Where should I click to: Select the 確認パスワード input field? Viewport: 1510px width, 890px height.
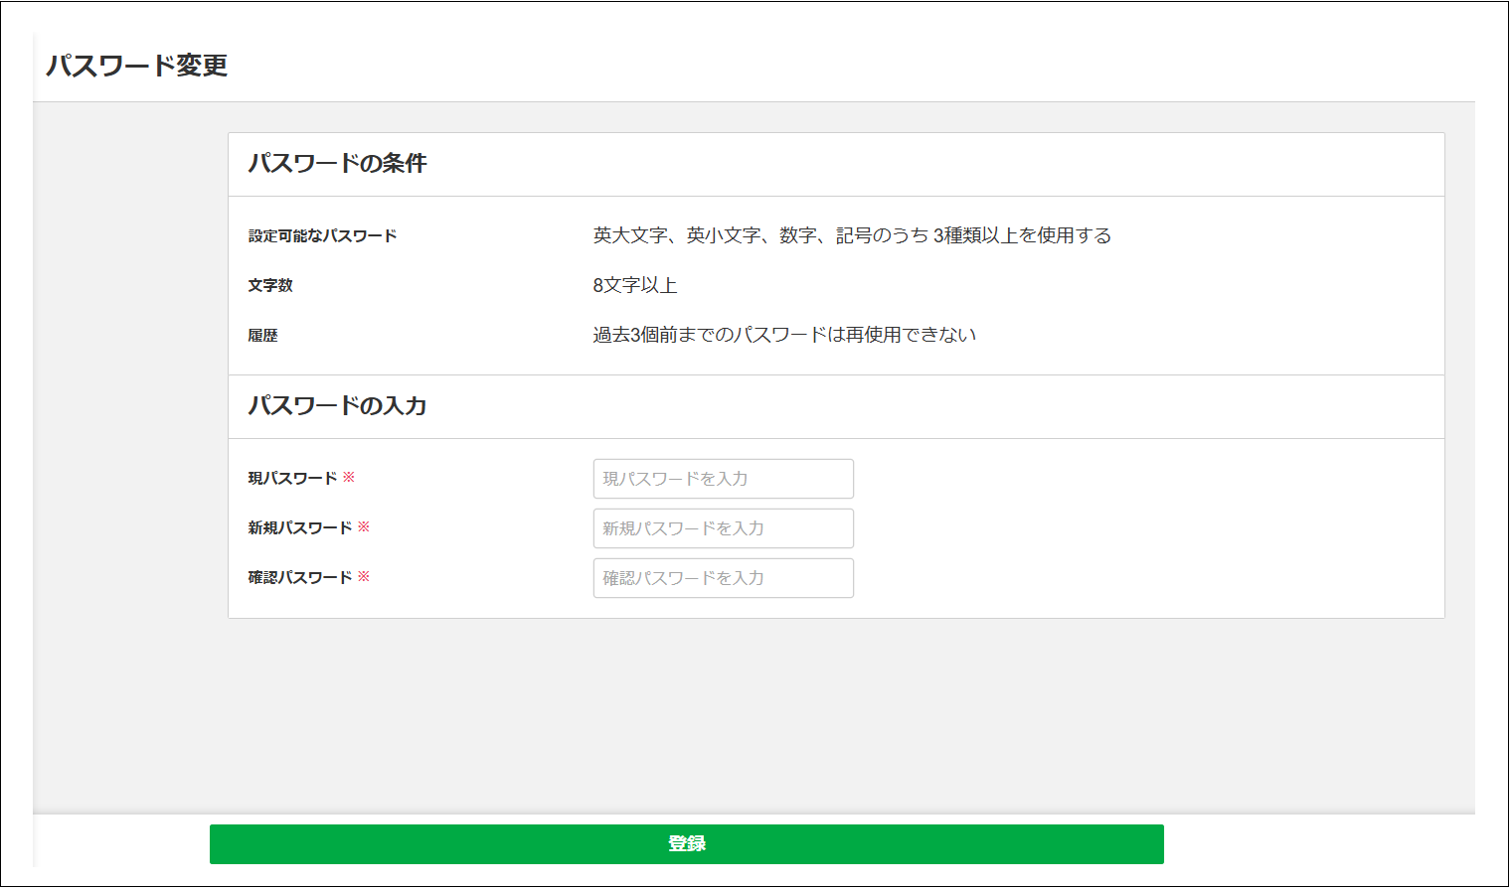(723, 578)
